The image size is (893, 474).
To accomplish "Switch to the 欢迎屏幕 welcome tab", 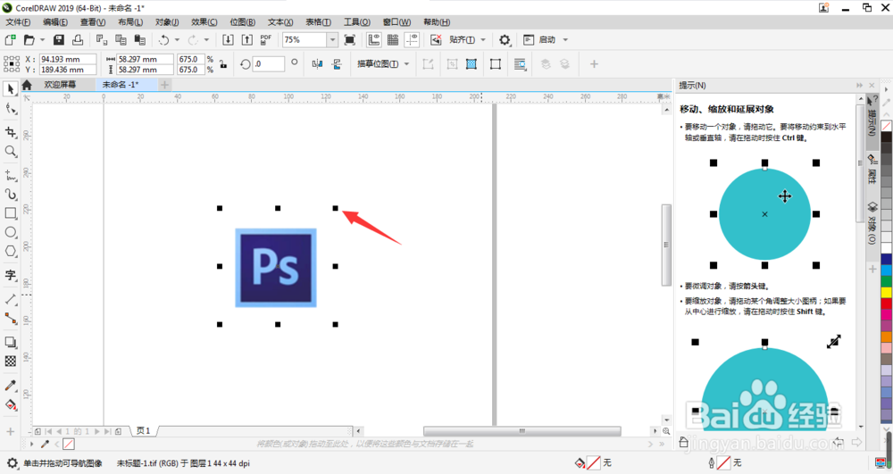I will click(60, 85).
